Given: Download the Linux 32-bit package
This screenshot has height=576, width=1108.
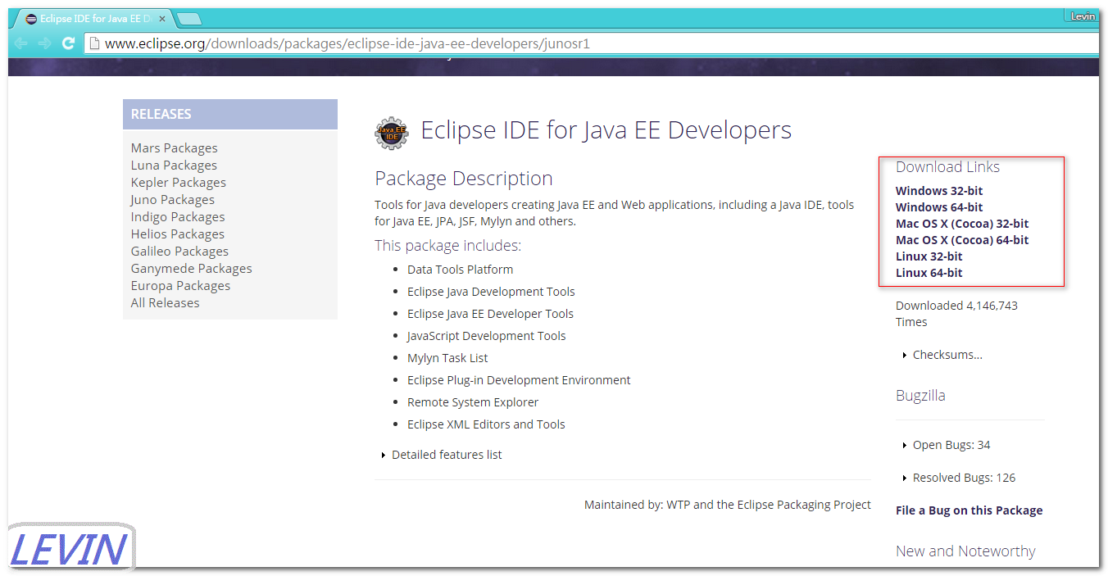Looking at the screenshot, I should tap(929, 256).
